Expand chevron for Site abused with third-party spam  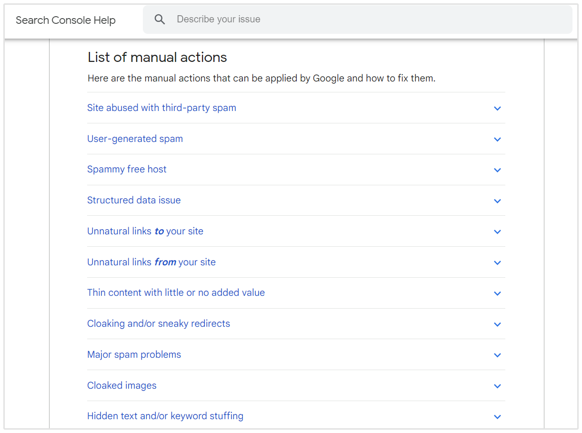coord(497,108)
